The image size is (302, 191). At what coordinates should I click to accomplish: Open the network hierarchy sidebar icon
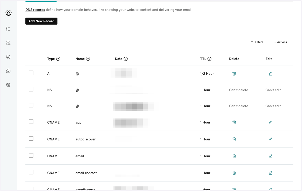8,43
